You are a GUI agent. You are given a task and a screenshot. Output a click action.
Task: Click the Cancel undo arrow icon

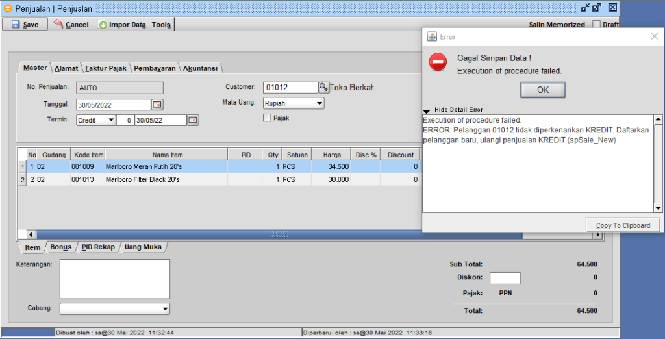click(58, 24)
